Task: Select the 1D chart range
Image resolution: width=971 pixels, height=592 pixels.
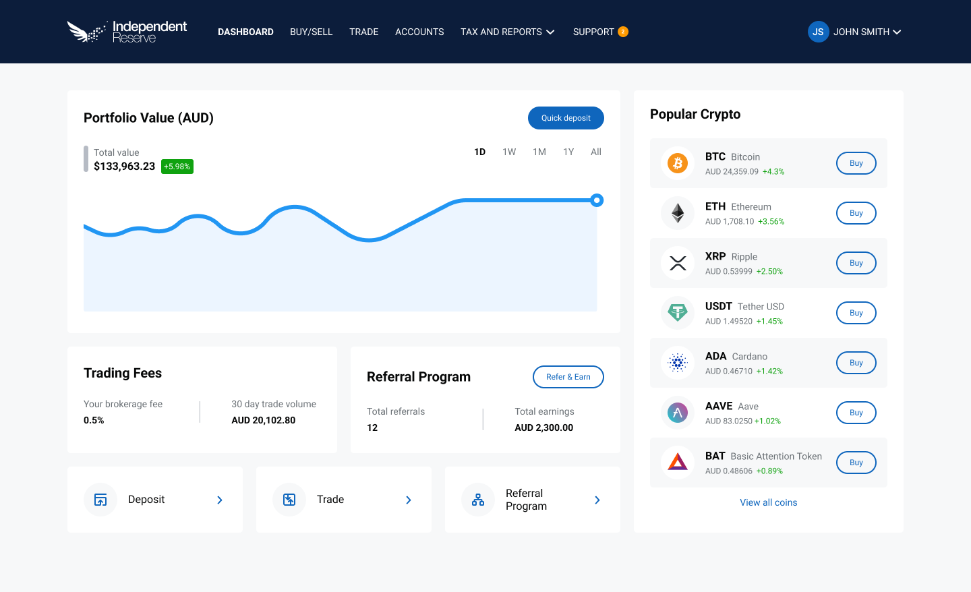Action: pyautogui.click(x=480, y=152)
